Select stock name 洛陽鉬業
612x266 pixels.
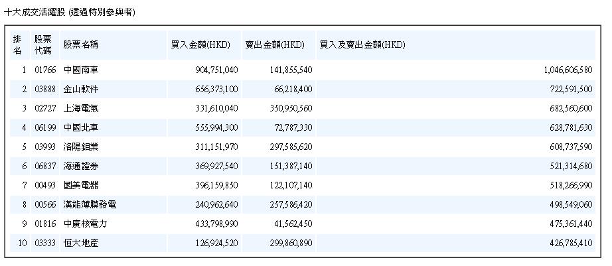[x=80, y=147]
